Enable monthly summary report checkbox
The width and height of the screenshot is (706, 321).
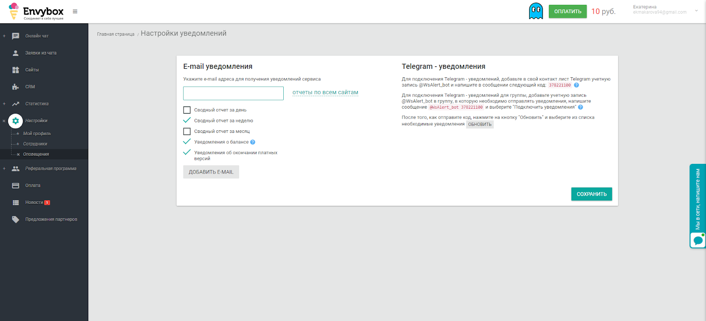pos(187,131)
